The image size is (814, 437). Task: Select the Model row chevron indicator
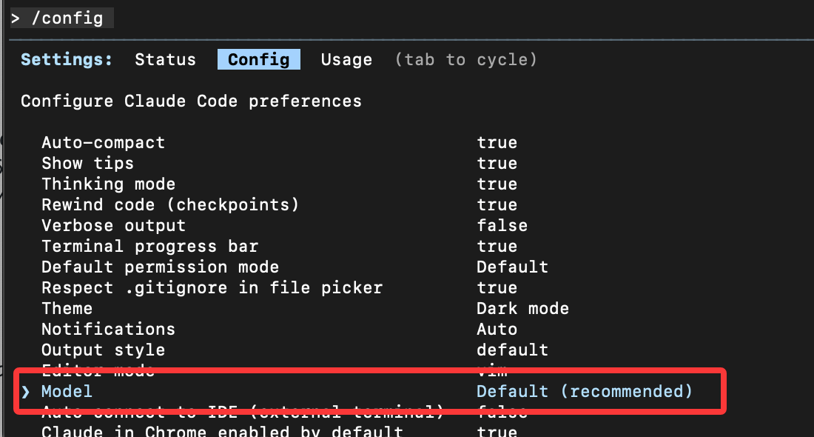(24, 391)
